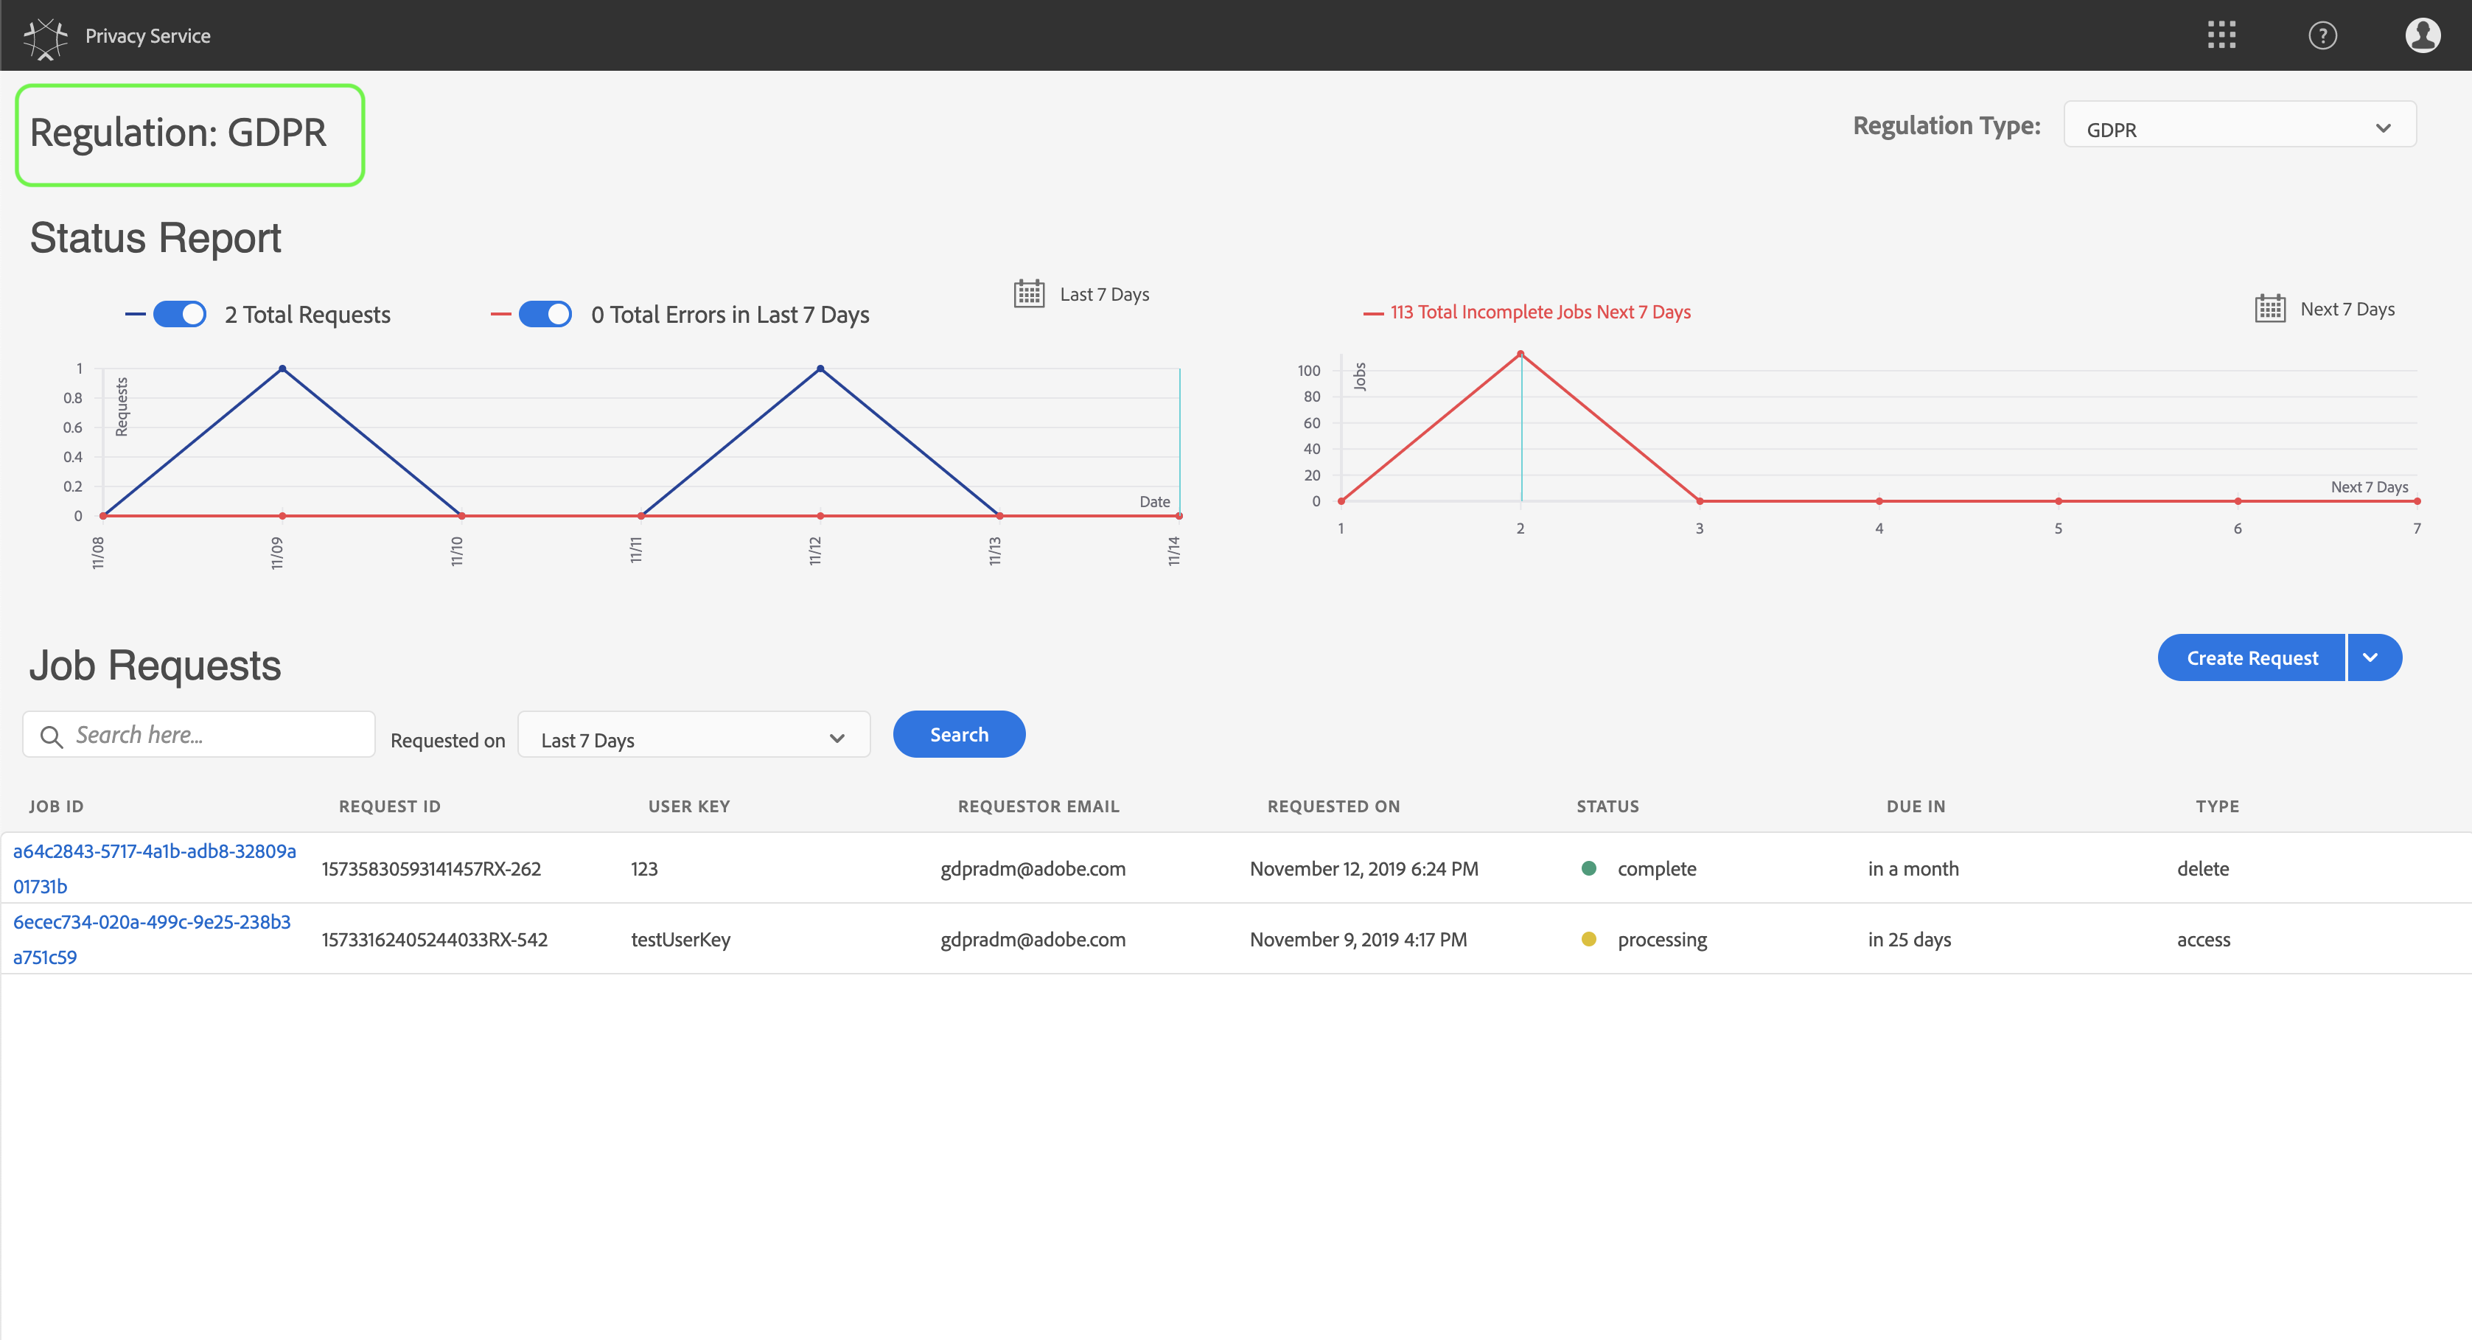Viewport: 2472px width, 1340px height.
Task: Click the Privacy Service logo icon
Action: pyautogui.click(x=45, y=36)
